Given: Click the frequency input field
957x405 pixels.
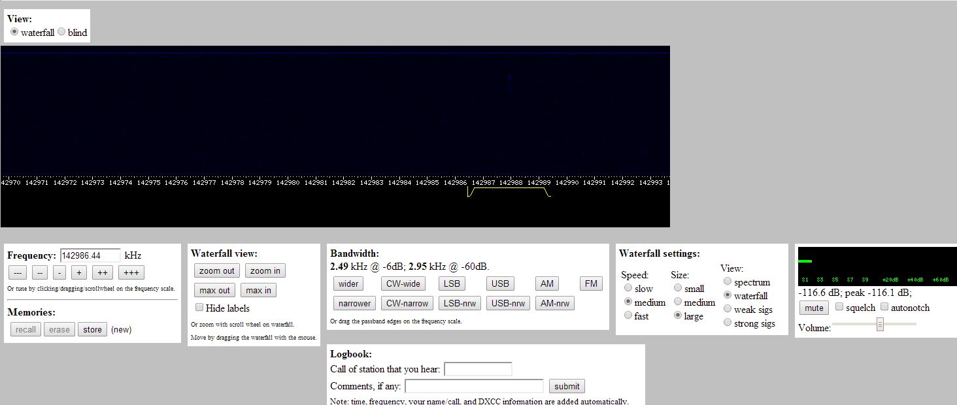Looking at the screenshot, I should point(90,255).
